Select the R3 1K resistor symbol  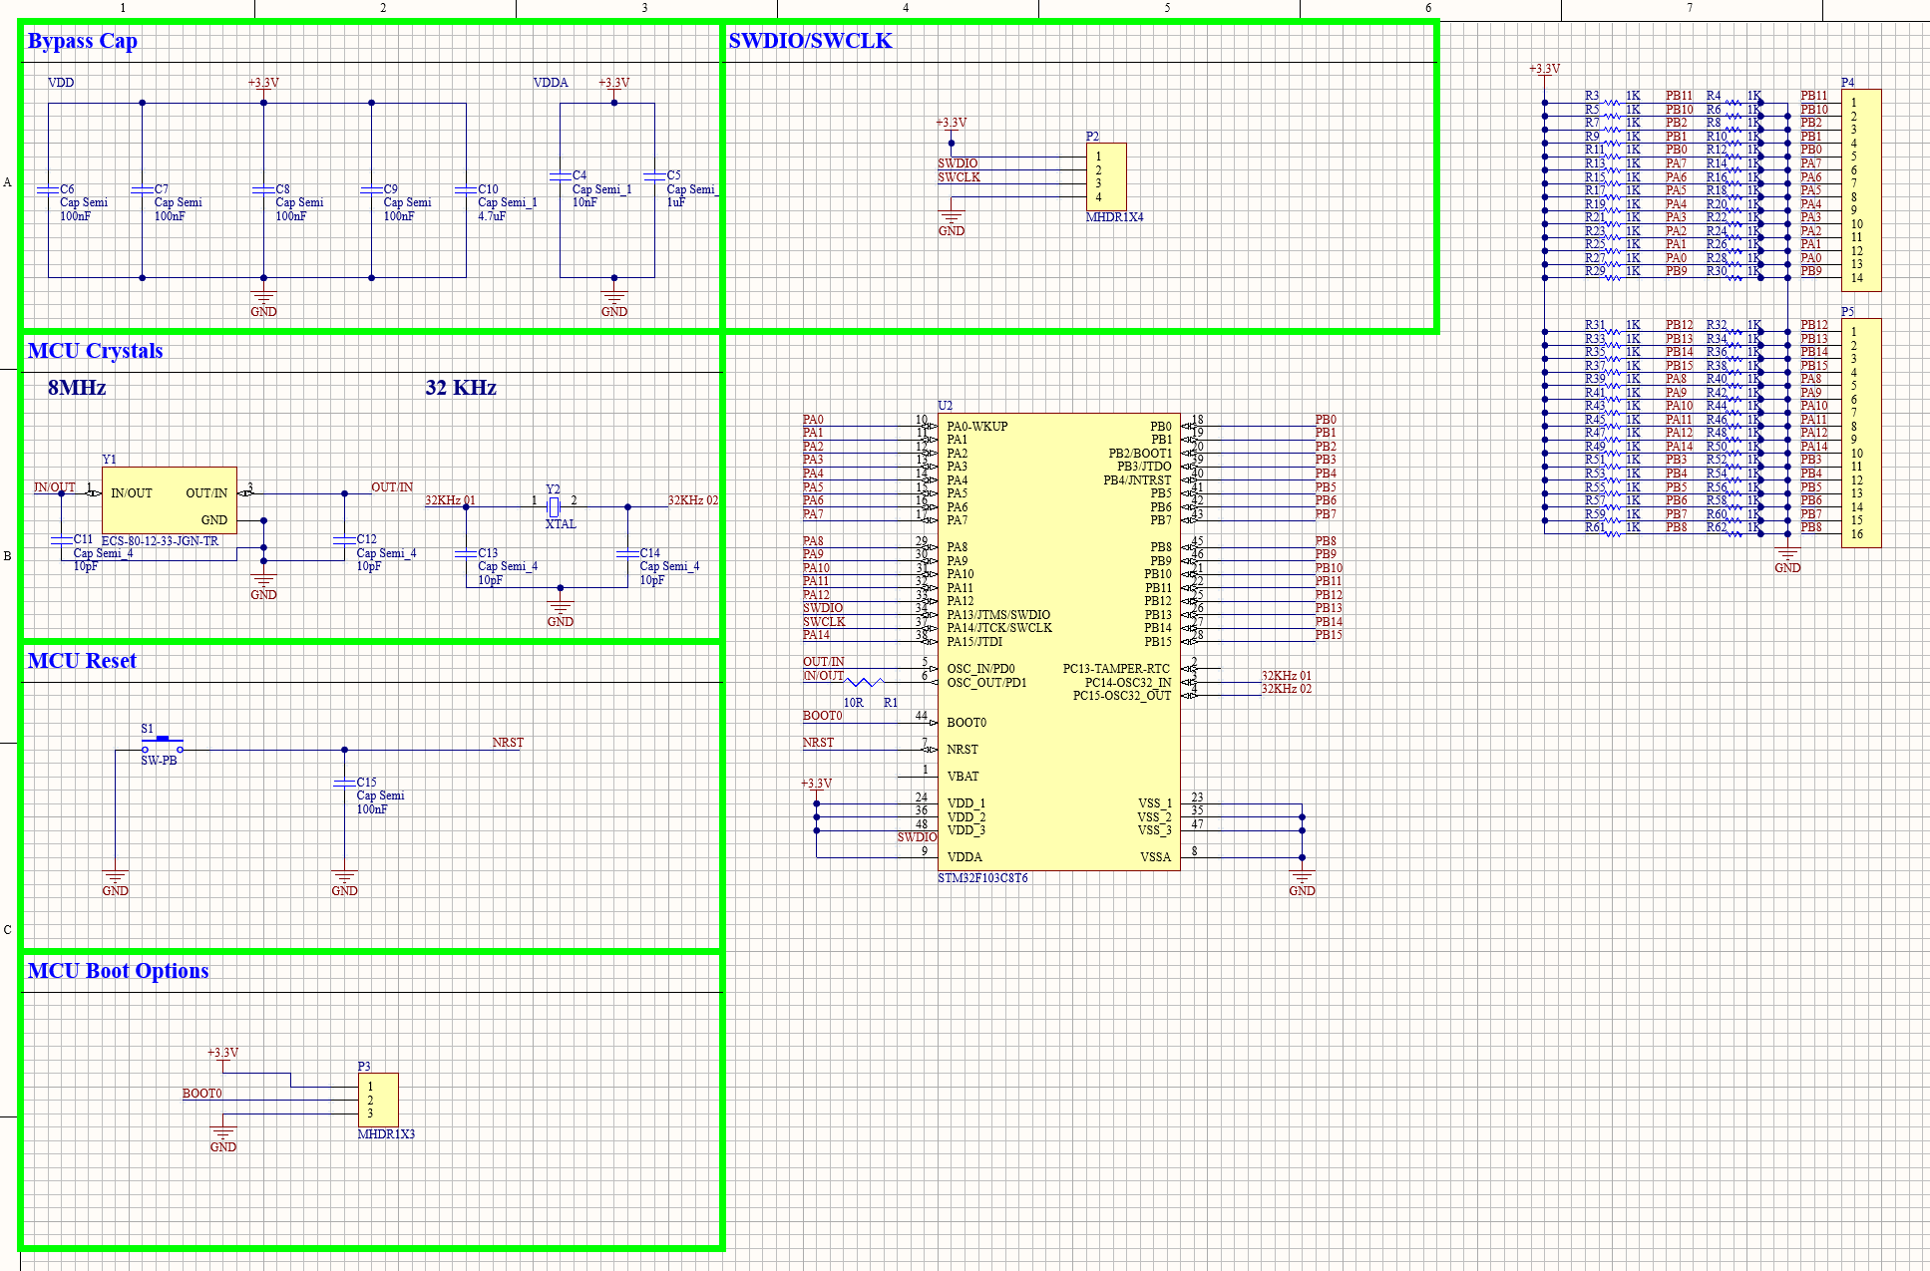(x=1614, y=102)
